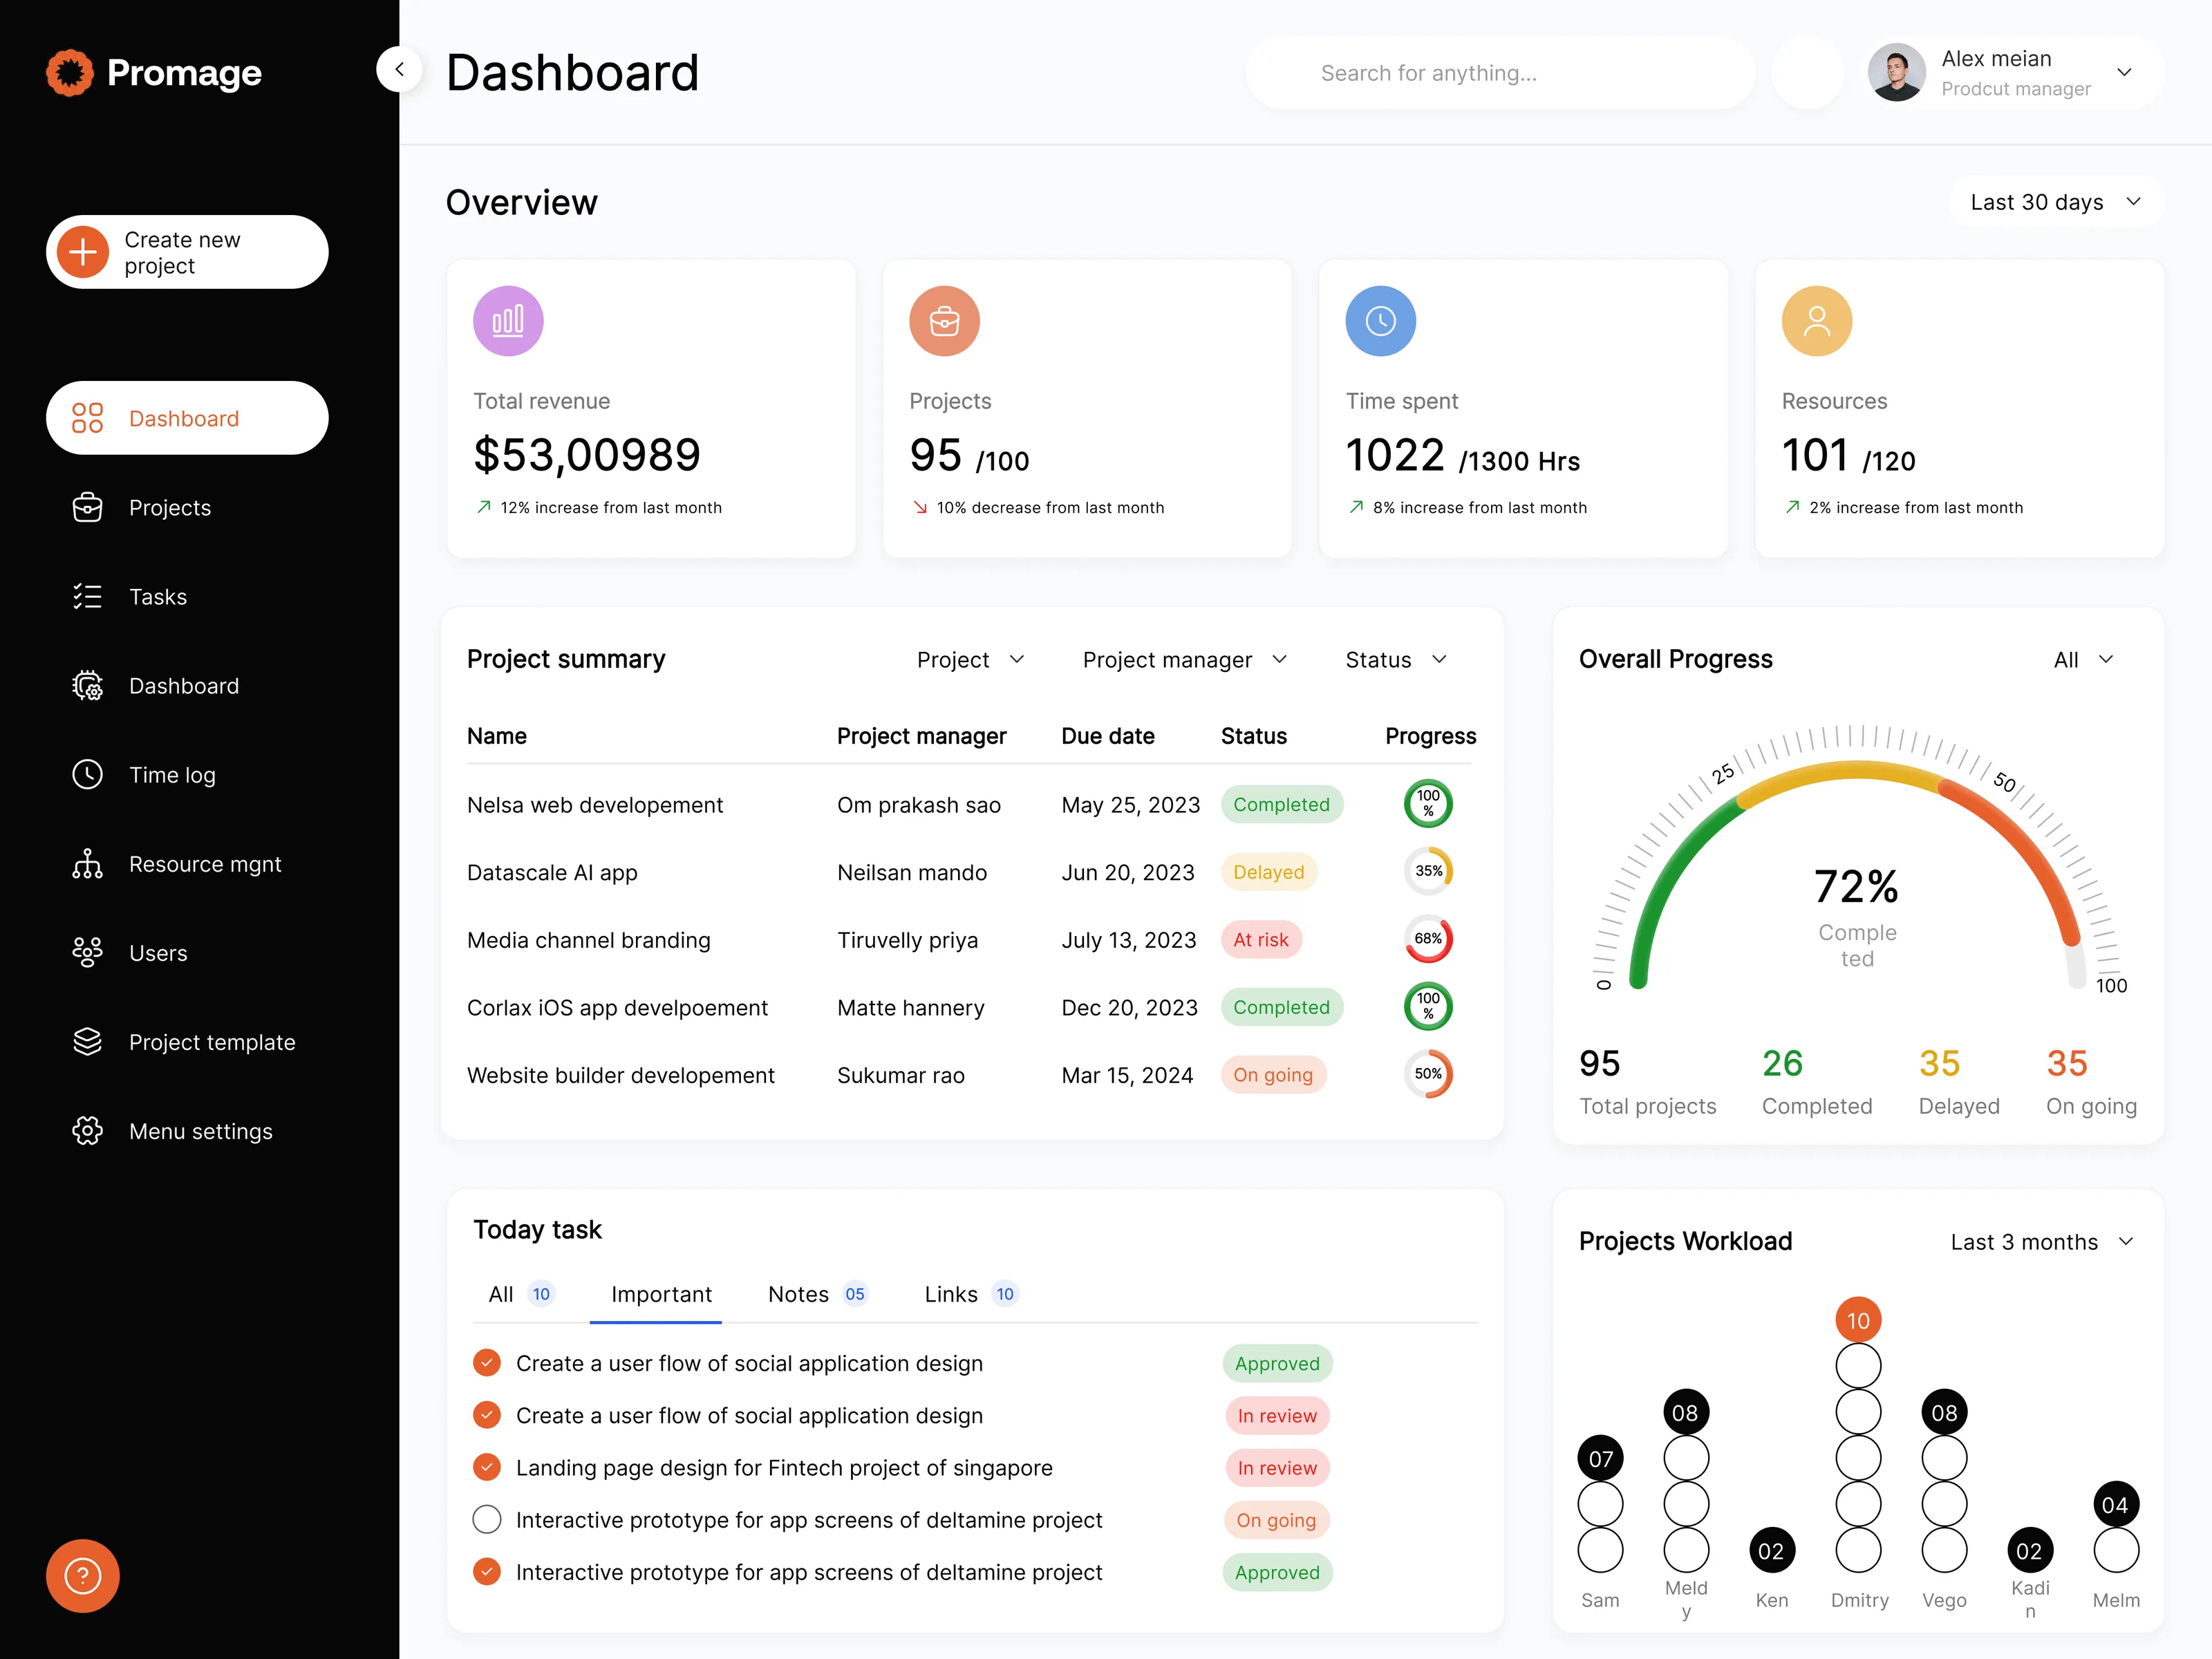
Task: Open the Last 30 days dropdown
Action: pos(2055,201)
